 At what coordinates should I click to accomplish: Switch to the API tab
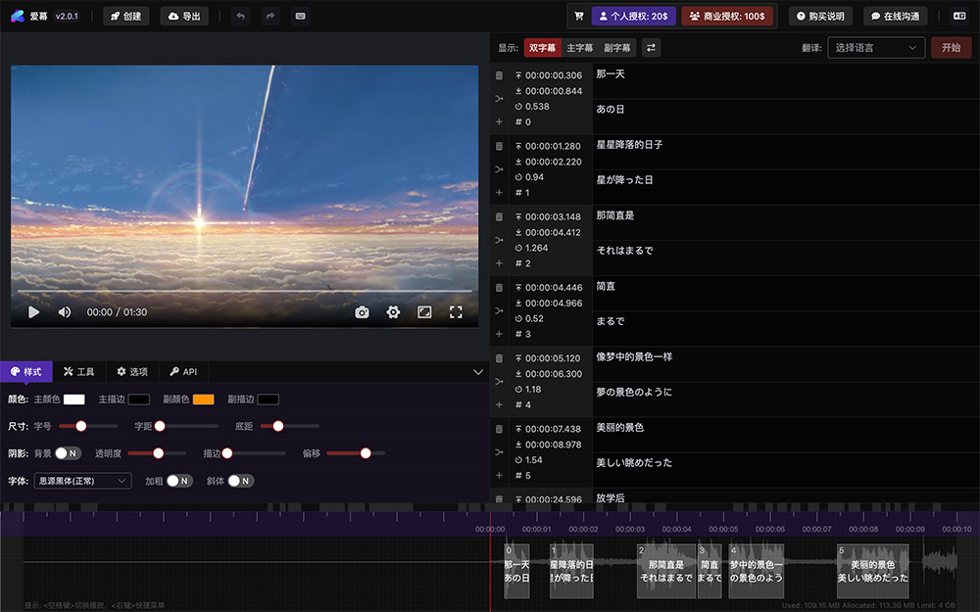pos(183,371)
